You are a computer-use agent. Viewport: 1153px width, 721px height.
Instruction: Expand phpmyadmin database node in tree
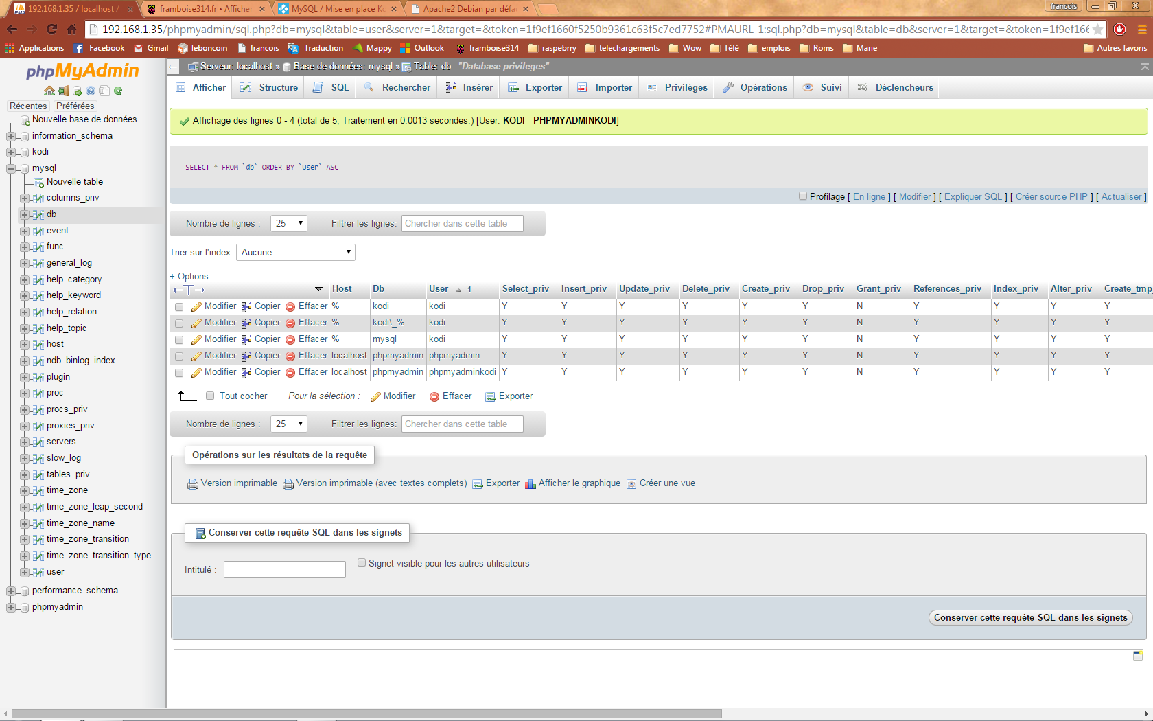point(11,607)
